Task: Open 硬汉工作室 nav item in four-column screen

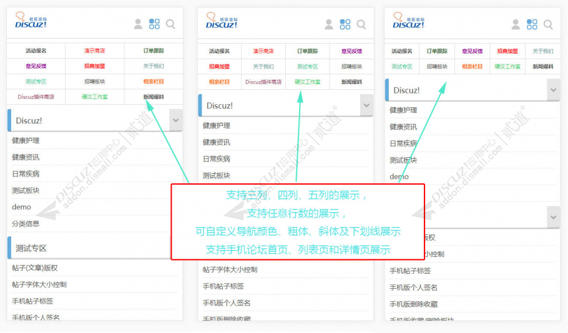Action: pos(308,82)
